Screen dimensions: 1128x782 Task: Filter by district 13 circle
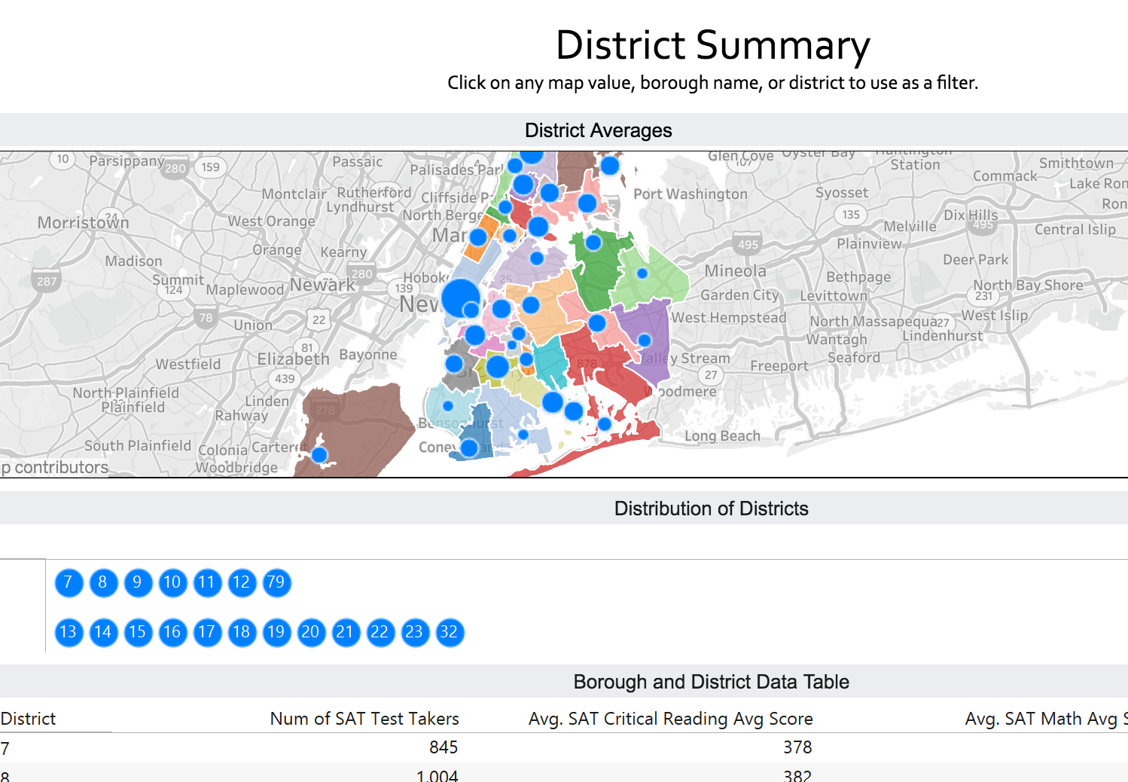69,632
